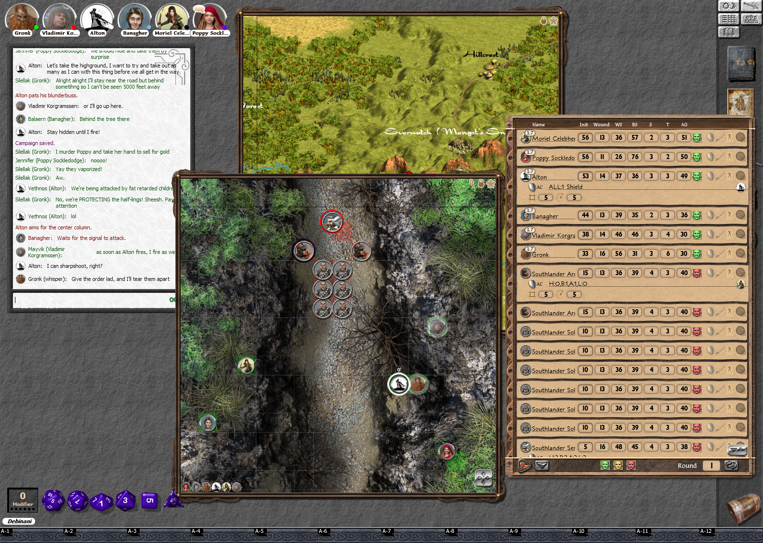Open Moriel Celebher's tracker name link
763x543 pixels.
click(x=553, y=139)
